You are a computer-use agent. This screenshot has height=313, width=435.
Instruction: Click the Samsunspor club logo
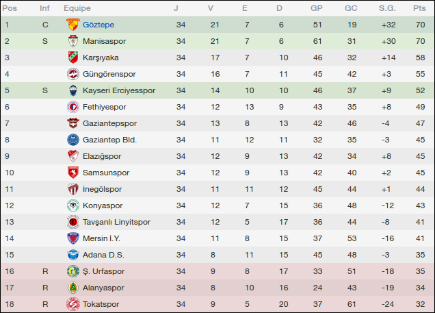pos(72,173)
